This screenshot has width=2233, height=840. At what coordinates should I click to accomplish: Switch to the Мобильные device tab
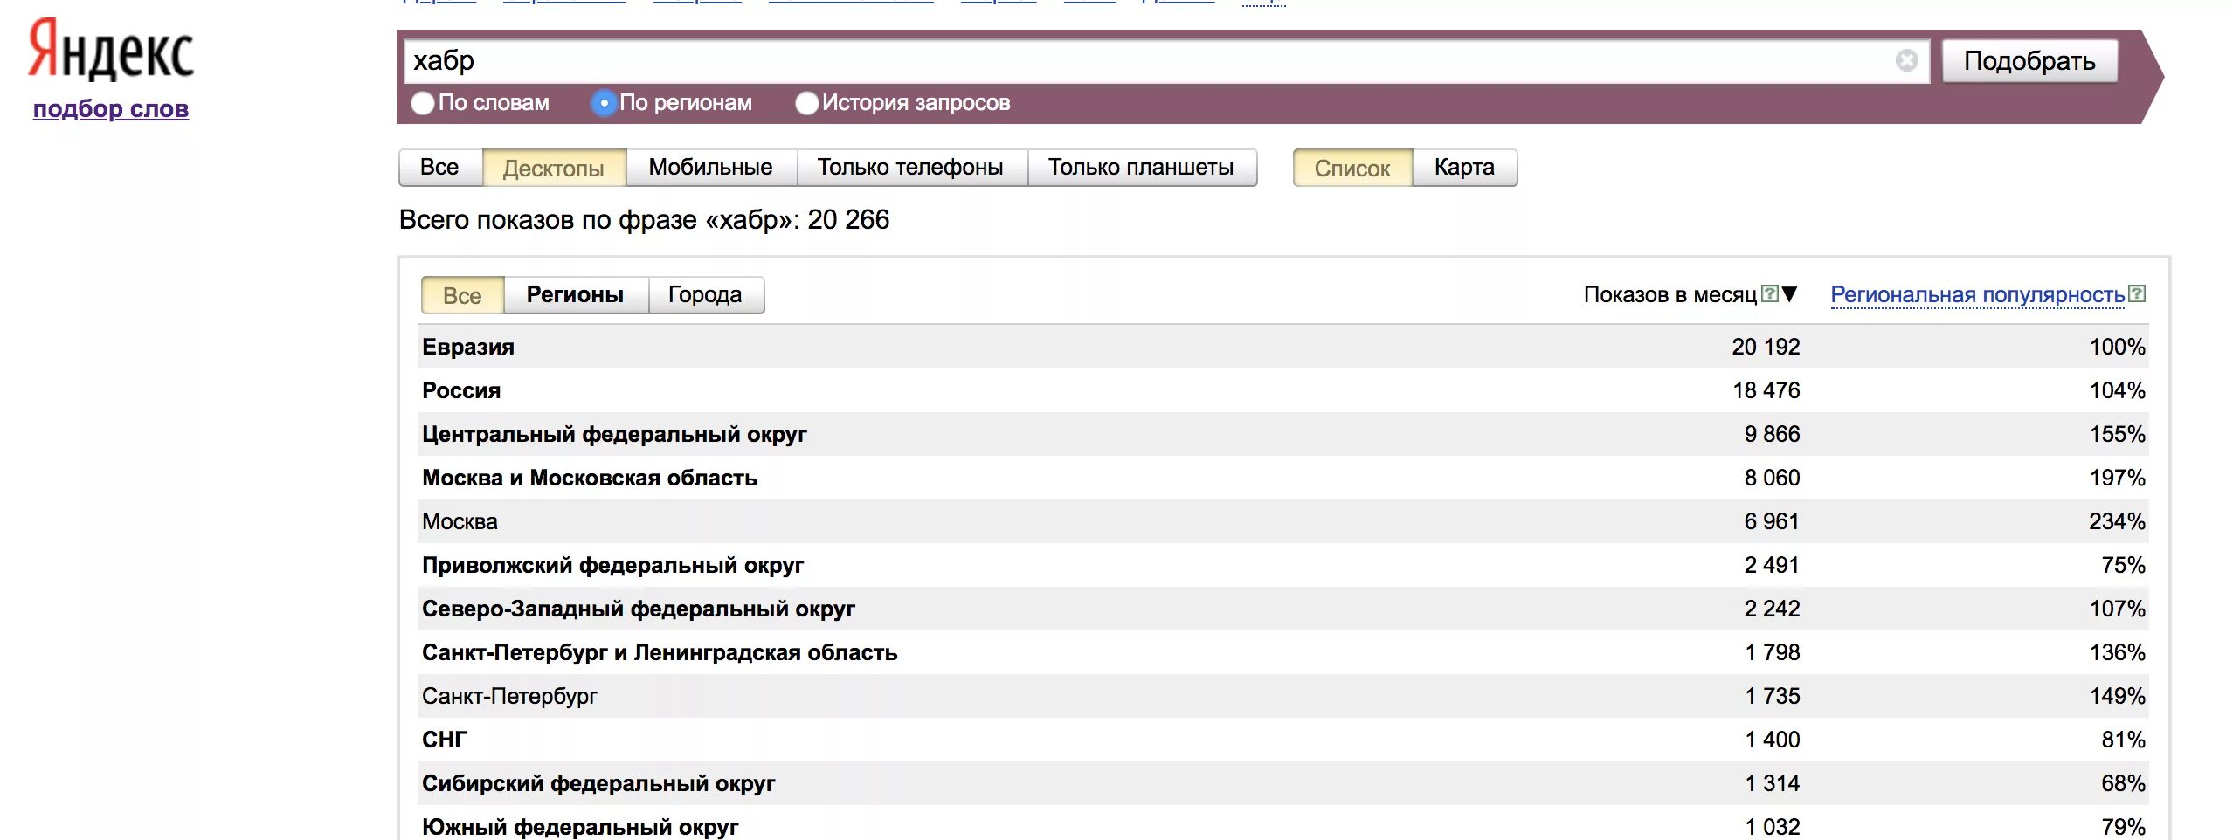(711, 168)
